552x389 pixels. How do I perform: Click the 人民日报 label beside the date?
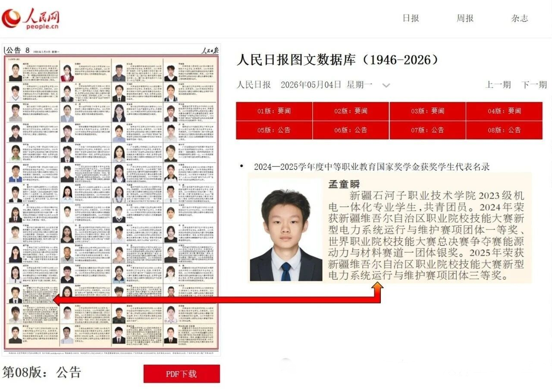pos(254,85)
